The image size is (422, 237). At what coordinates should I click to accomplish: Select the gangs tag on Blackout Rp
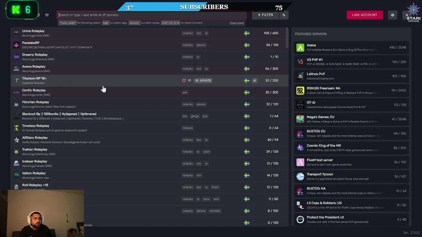[x=195, y=116]
